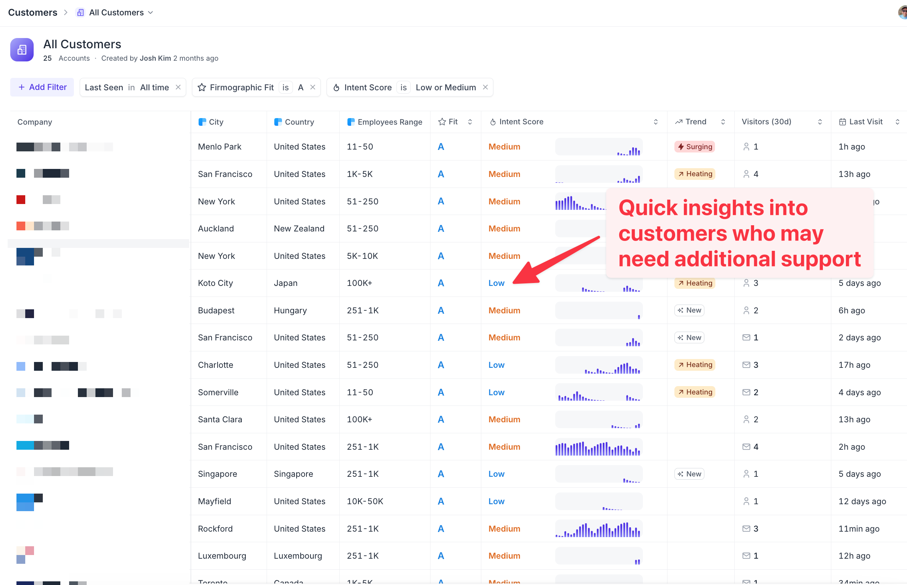The height and width of the screenshot is (585, 907).
Task: Sort by the Trend column arrows
Action: [x=723, y=122]
